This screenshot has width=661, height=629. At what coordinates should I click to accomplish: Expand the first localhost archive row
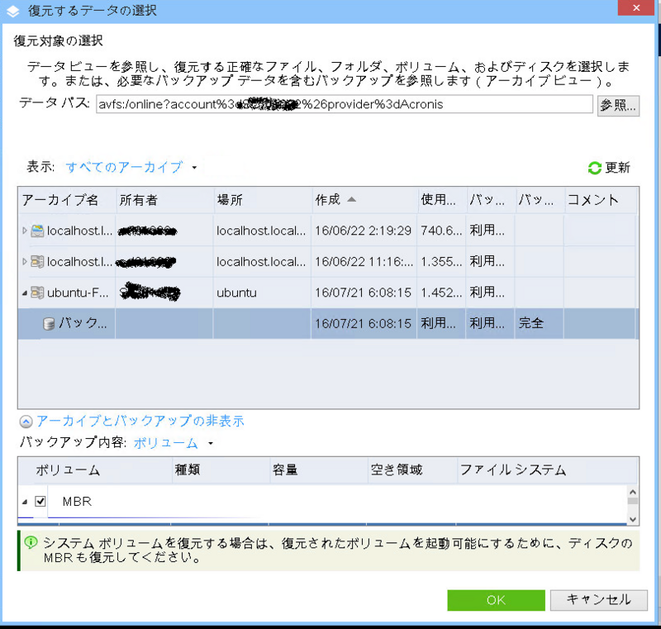point(24,231)
